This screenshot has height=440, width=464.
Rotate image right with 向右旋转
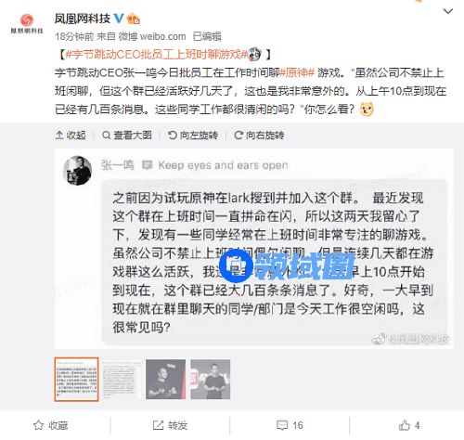[x=259, y=136]
